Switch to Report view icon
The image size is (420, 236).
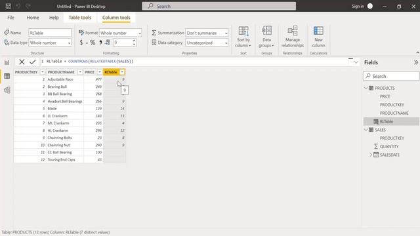[x=7, y=63]
